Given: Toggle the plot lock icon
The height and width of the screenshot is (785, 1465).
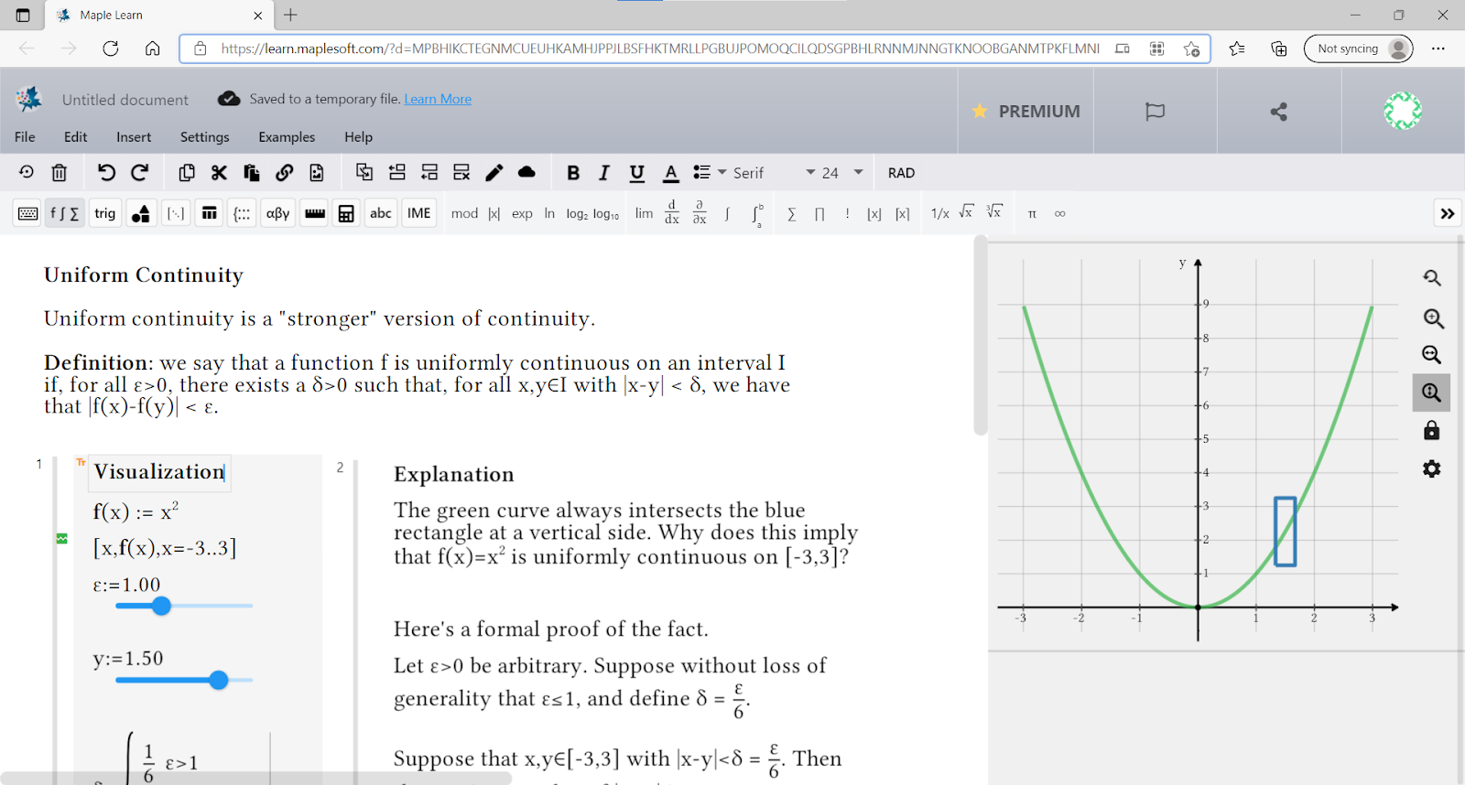Looking at the screenshot, I should coord(1432,430).
